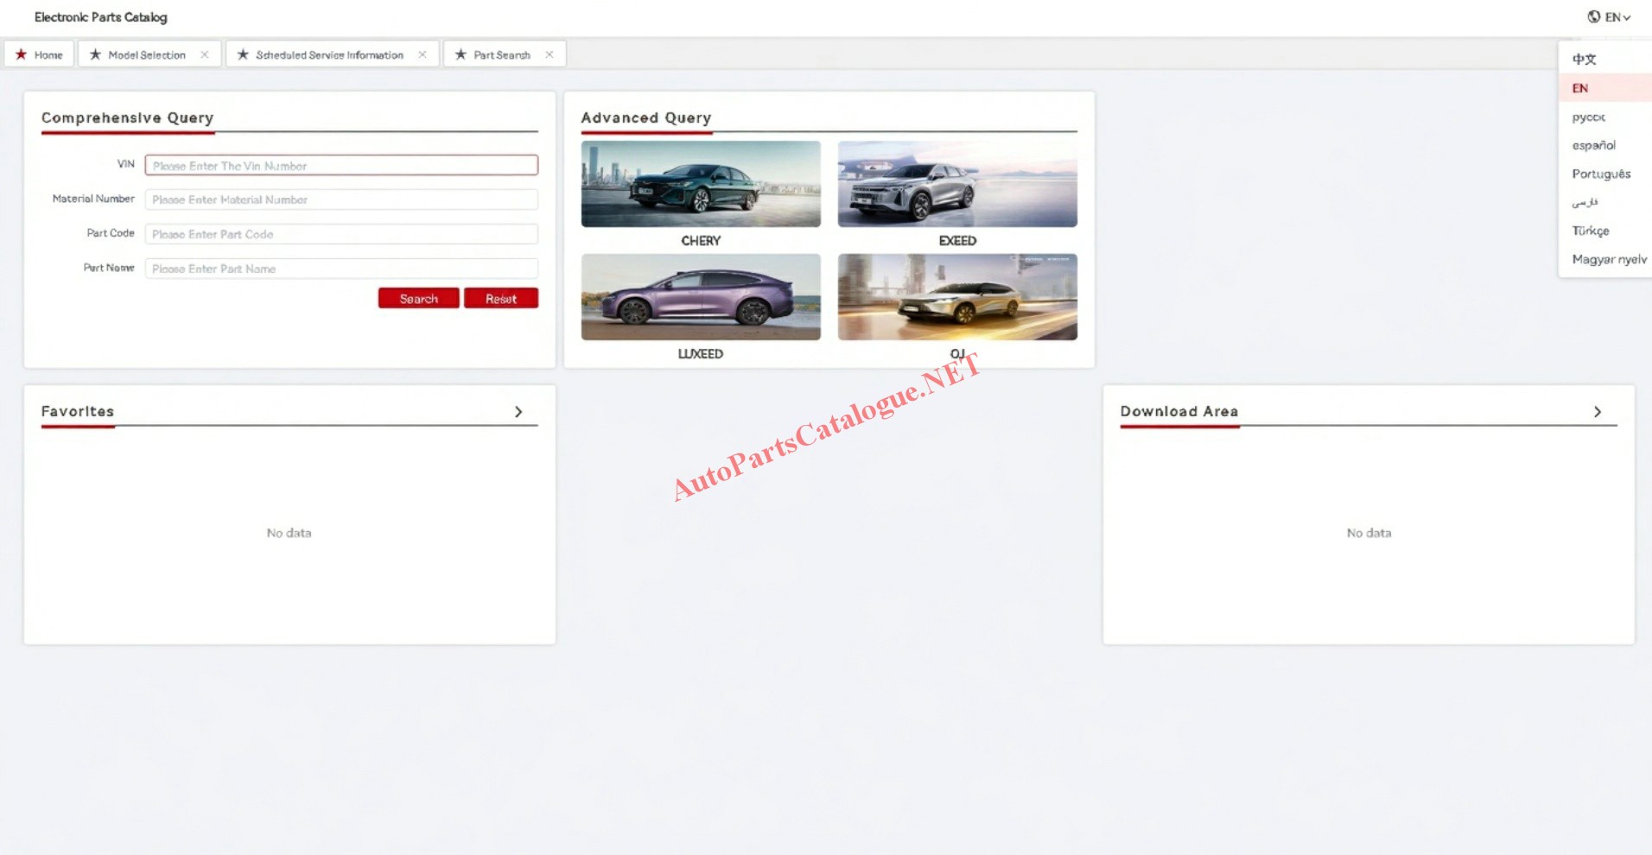This screenshot has height=855, width=1652.
Task: Open the Model Selection tab
Action: tap(146, 54)
